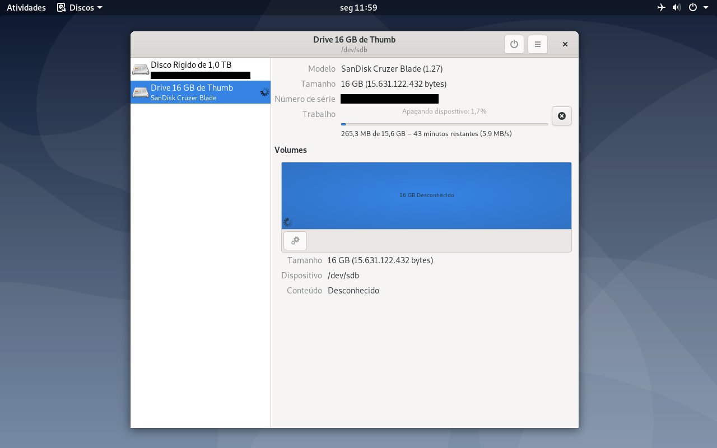Viewport: 717px width, 448px height.
Task: Select Disco Rígido de 1,0 TB entry
Action: tap(201, 69)
